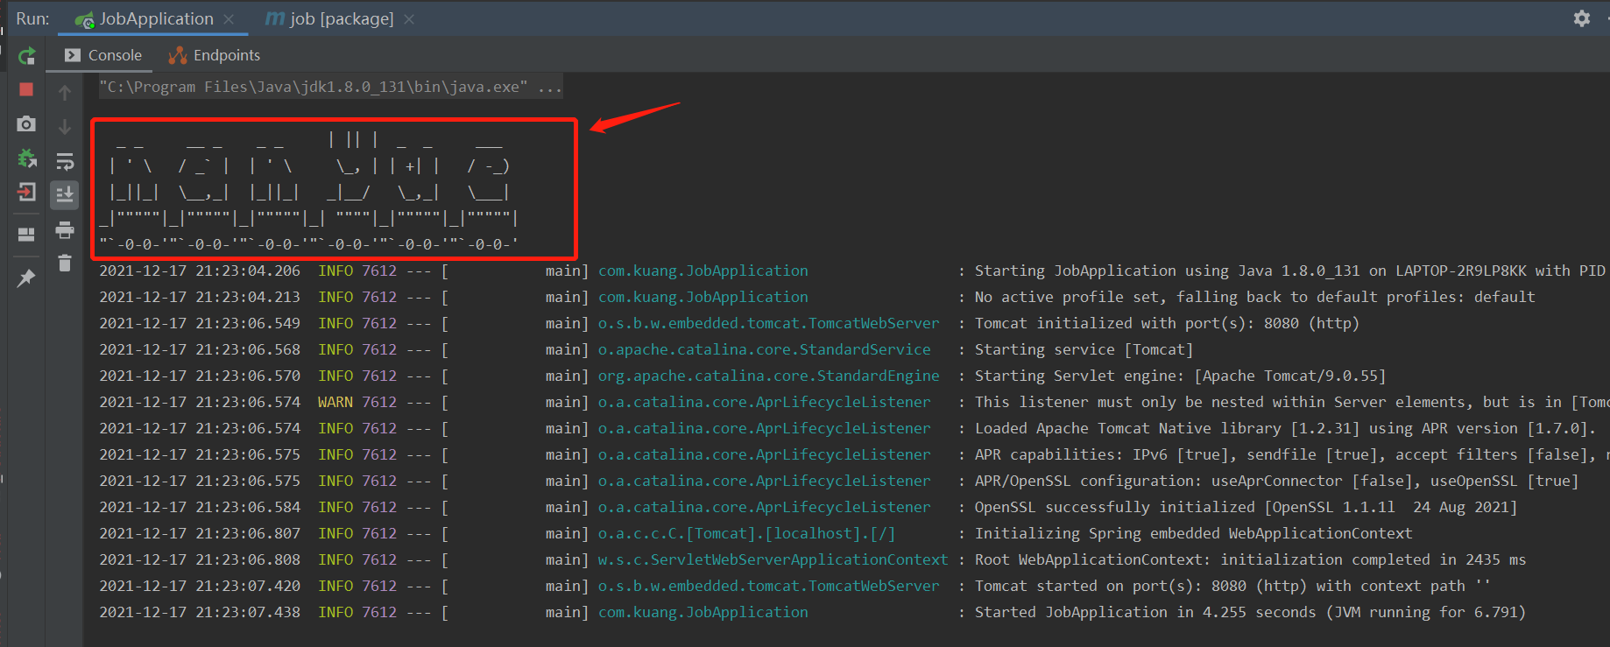Click "Starting service [Tomcat]" message
The width and height of the screenshot is (1610, 647).
coord(1084,349)
